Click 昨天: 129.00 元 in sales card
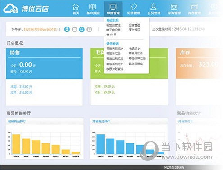Screen dimensions: 223x170 (x=21, y=72)
